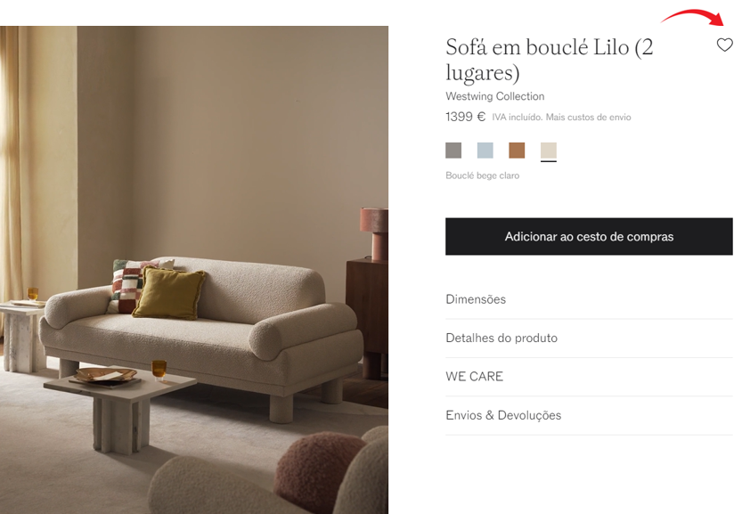Choose the light blue fabric swatch
This screenshot has height=514, width=742.
(x=485, y=151)
